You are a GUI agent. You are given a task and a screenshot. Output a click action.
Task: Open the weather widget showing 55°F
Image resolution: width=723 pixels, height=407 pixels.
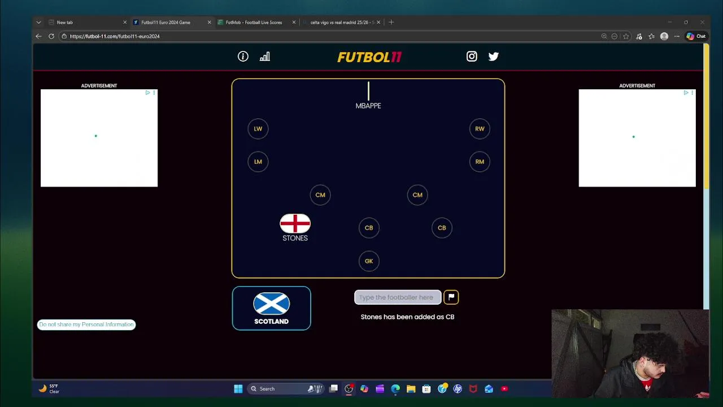click(49, 389)
